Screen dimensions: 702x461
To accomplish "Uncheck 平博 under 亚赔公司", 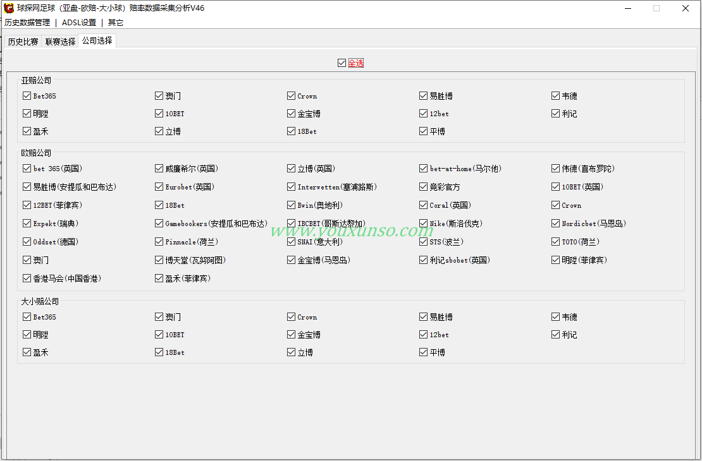I will (424, 131).
